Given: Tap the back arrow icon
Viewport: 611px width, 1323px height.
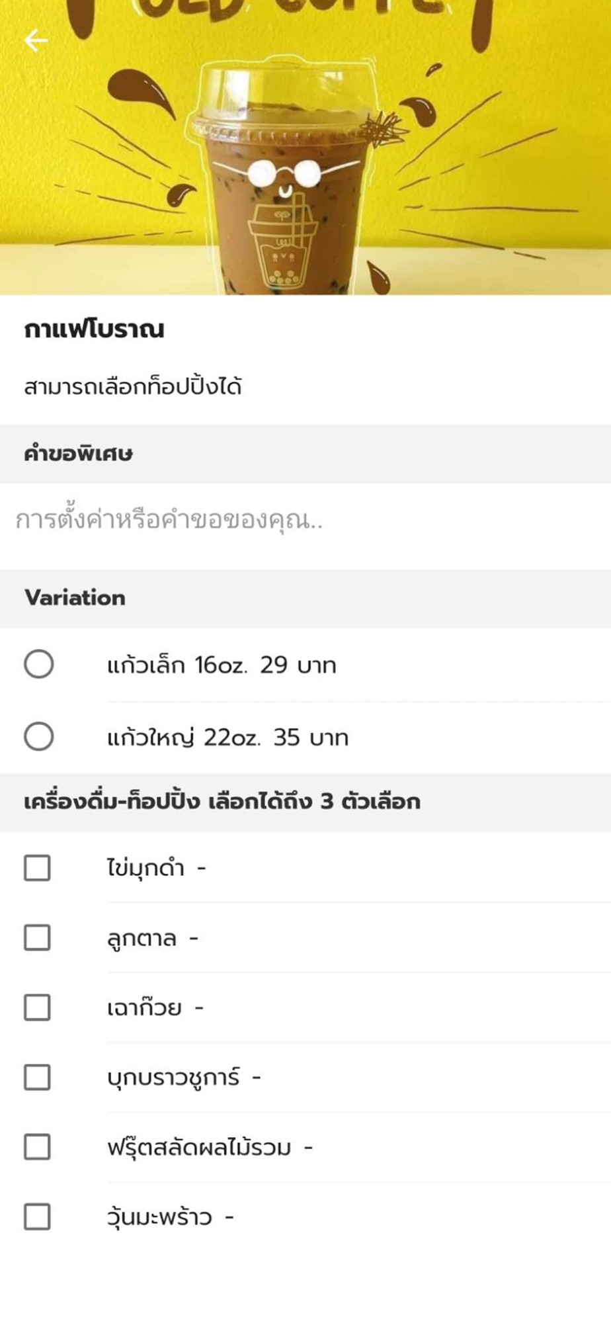Looking at the screenshot, I should coord(36,40).
